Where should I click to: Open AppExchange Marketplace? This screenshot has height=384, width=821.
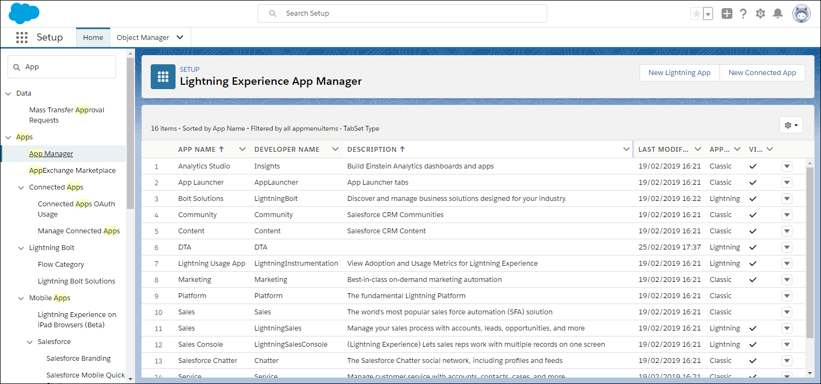pyautogui.click(x=72, y=170)
